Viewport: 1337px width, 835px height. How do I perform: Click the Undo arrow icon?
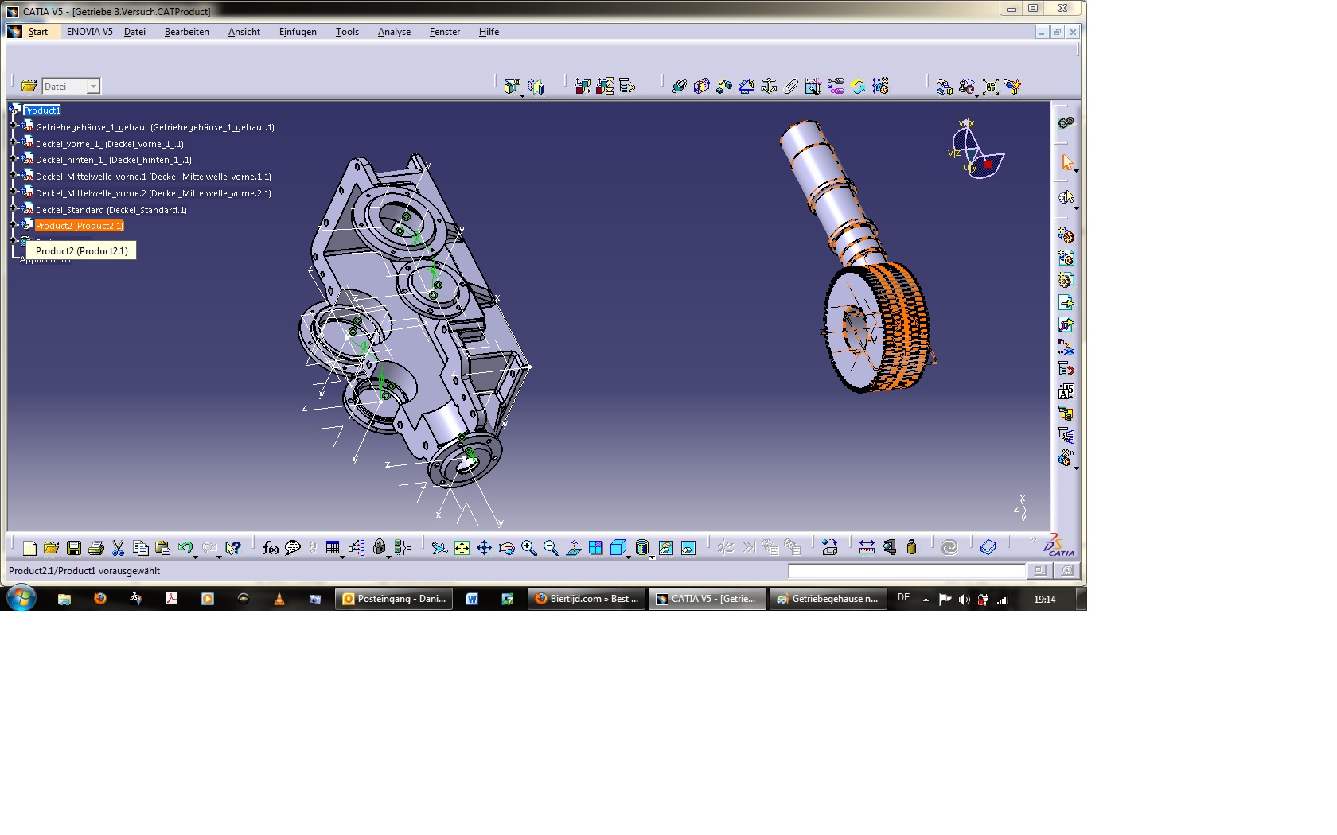tap(185, 548)
